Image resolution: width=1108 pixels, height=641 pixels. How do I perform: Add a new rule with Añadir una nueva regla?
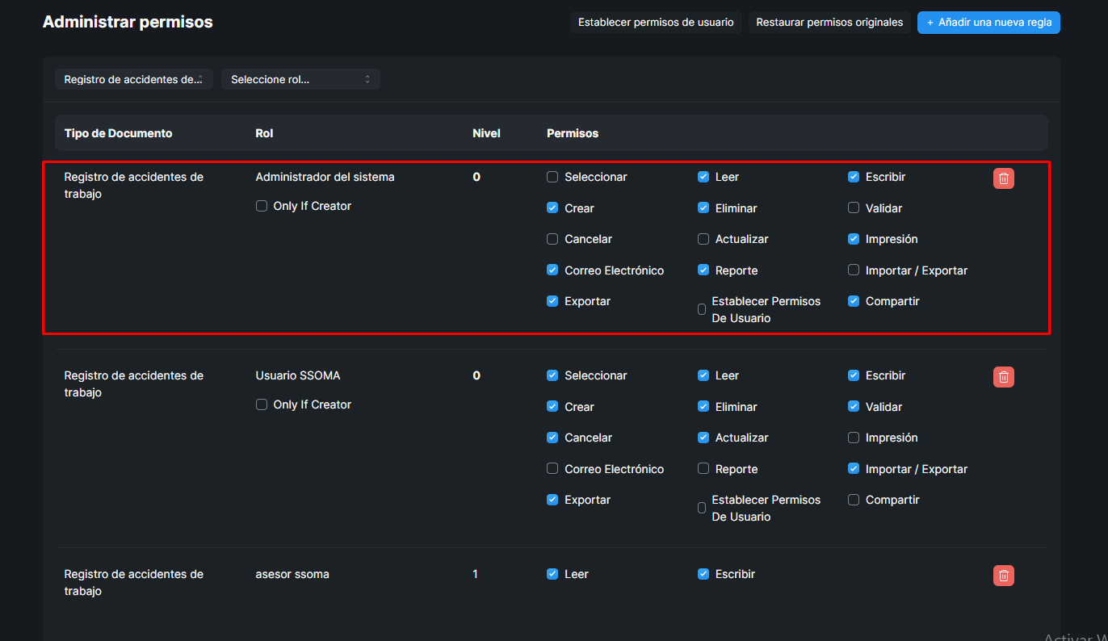pyautogui.click(x=988, y=23)
